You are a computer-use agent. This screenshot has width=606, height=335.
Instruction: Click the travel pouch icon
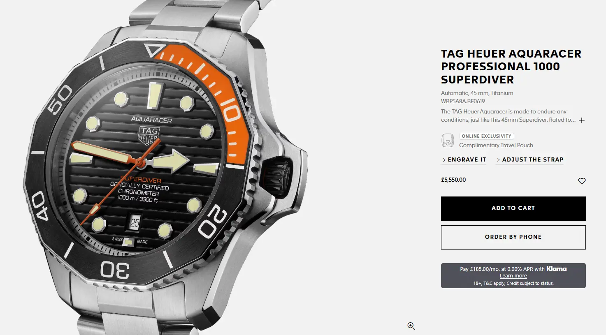click(448, 140)
